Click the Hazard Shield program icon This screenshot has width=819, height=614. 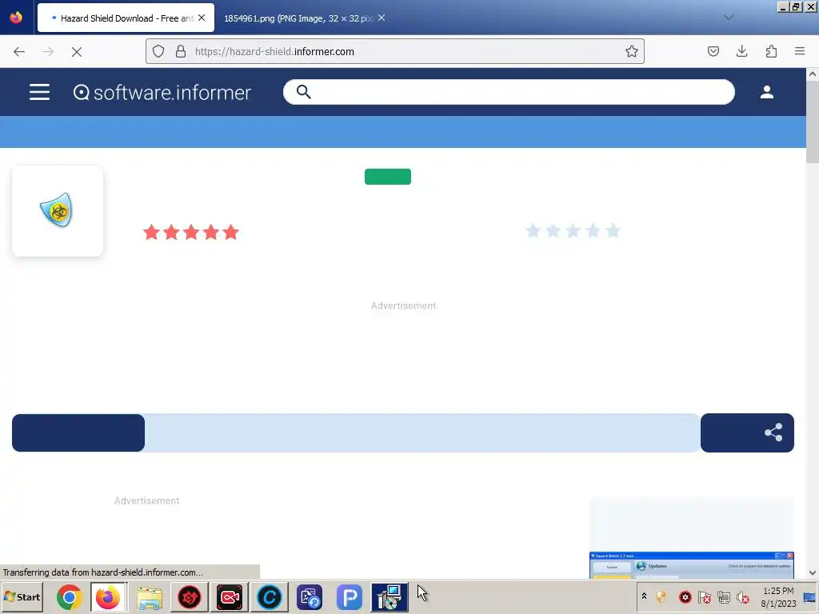tap(57, 210)
